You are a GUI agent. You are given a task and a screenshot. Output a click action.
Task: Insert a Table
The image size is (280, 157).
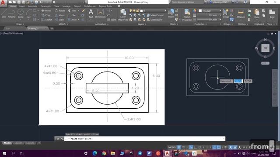(112, 20)
